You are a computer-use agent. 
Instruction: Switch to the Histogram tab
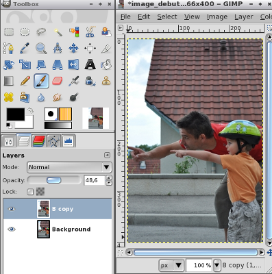[69, 142]
